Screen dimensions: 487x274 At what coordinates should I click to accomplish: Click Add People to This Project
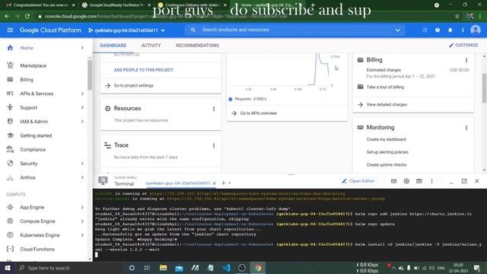(144, 70)
